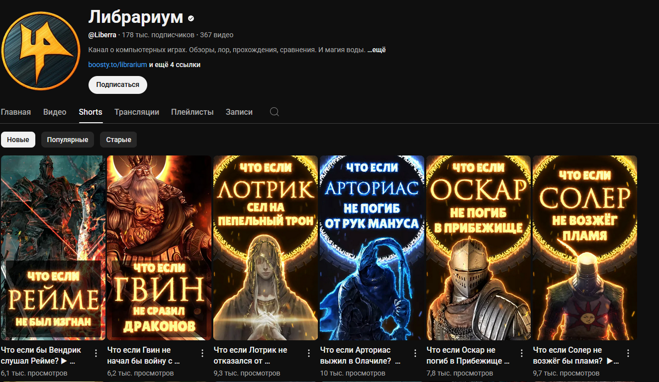Open options menu for Солер short
Screen dimensions: 659x382
[x=628, y=353]
